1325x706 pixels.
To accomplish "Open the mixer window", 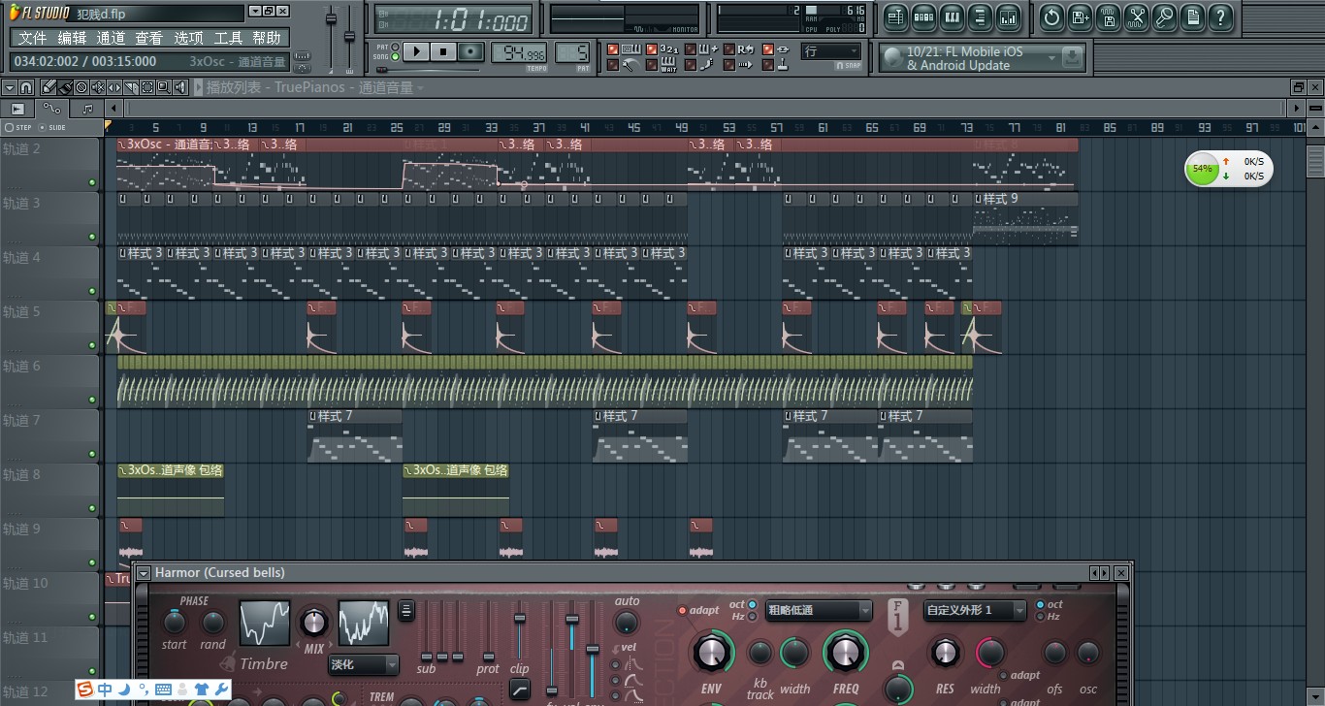I will click(1008, 16).
